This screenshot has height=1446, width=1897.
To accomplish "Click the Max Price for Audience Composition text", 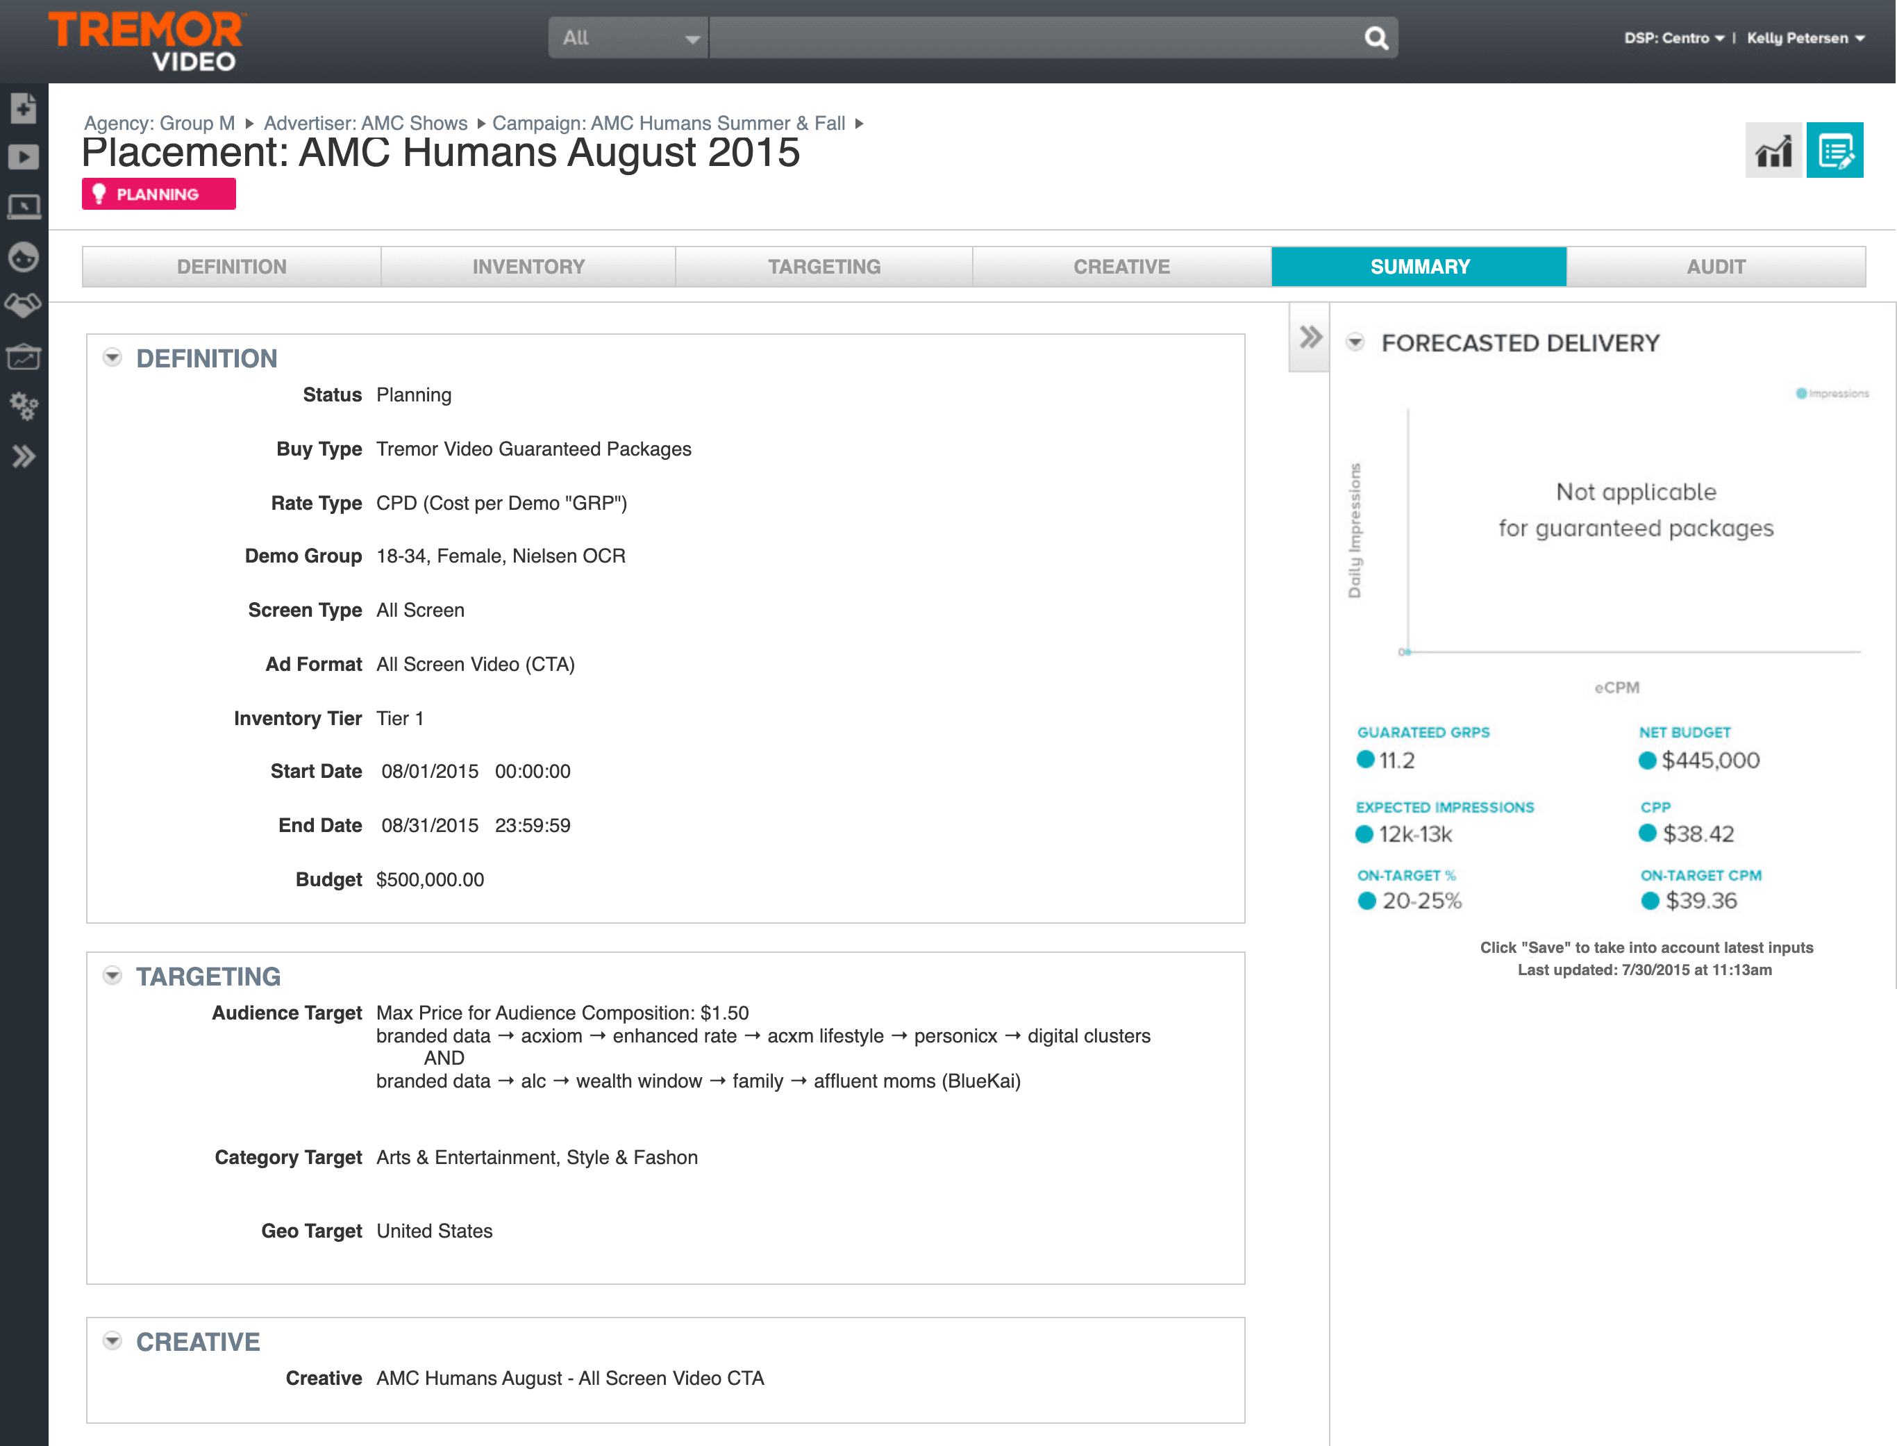I will click(x=562, y=1013).
